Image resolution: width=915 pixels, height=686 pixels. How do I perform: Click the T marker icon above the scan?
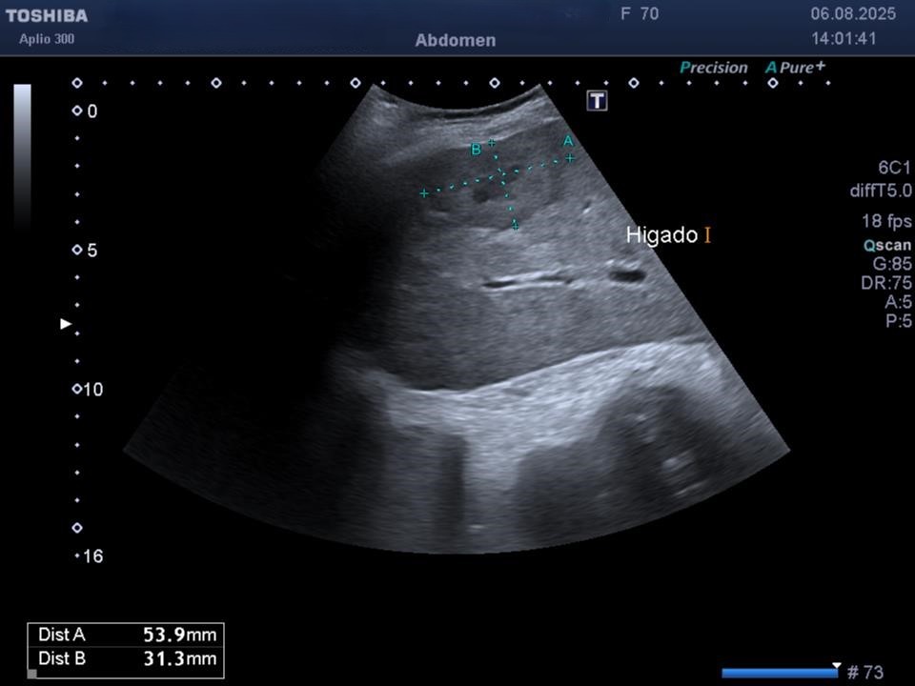[x=597, y=101]
